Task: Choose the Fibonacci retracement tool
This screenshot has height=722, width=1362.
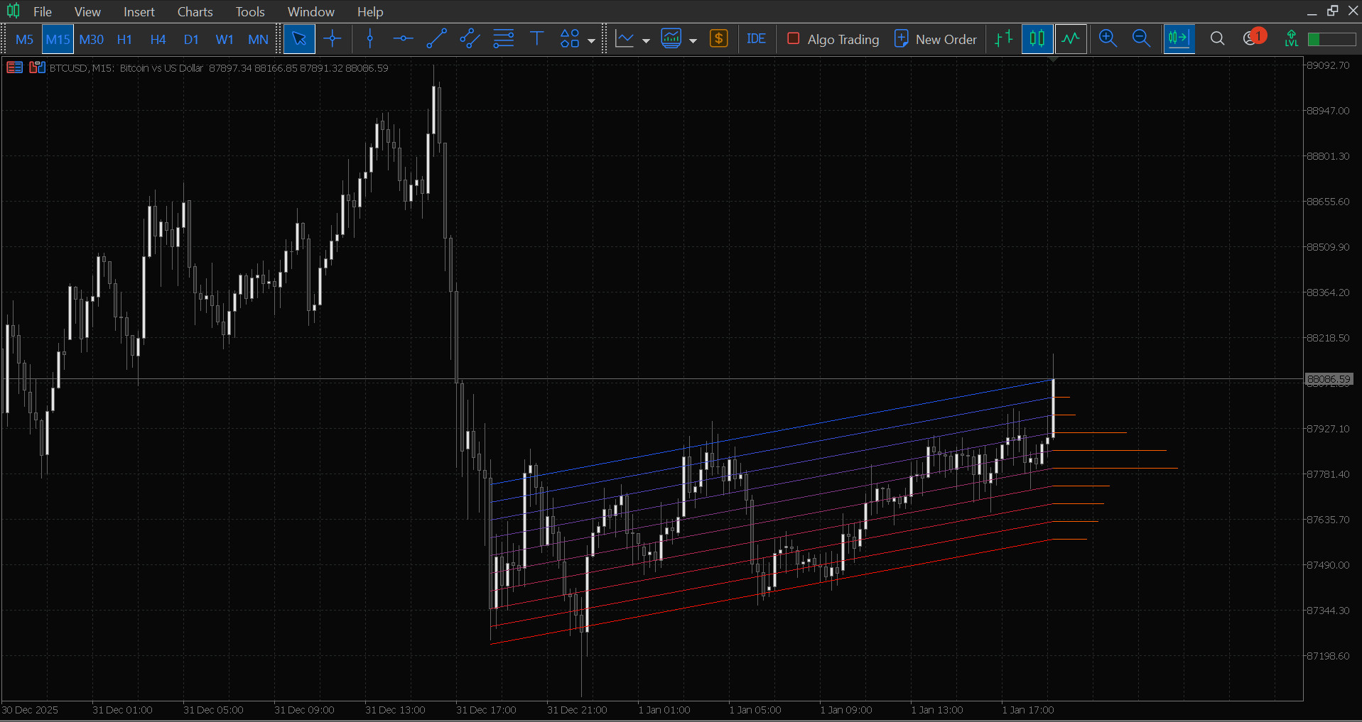Action: (x=503, y=39)
